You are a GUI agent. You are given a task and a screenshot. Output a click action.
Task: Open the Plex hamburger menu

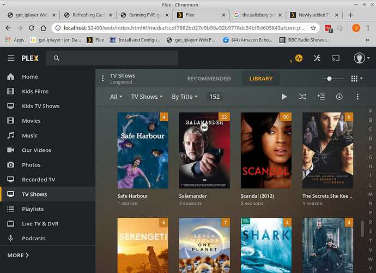(11, 58)
